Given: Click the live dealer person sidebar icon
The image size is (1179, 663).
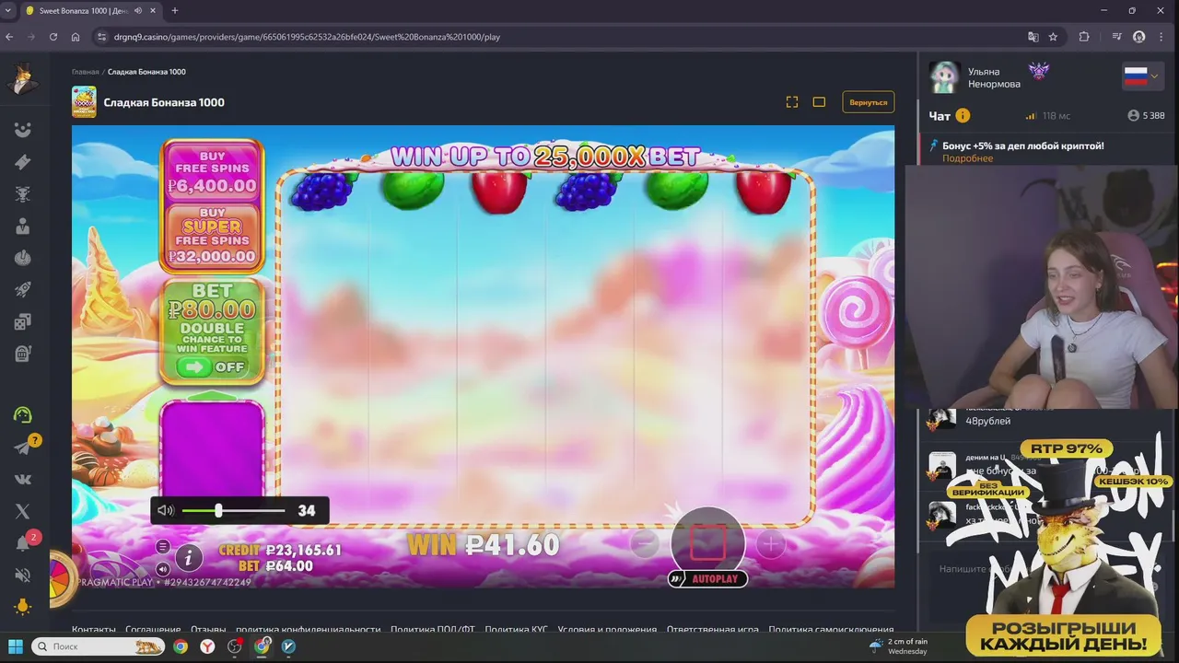Looking at the screenshot, I should click(x=23, y=226).
